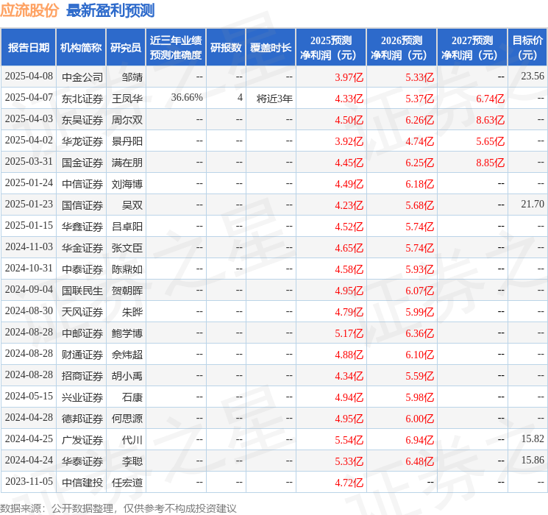
Task: Select institution 国金证券
Action: pos(82,163)
